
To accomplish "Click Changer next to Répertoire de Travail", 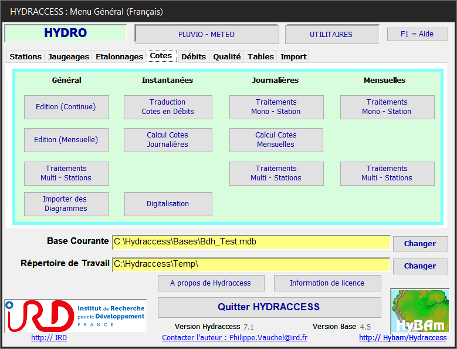I will tap(420, 266).
